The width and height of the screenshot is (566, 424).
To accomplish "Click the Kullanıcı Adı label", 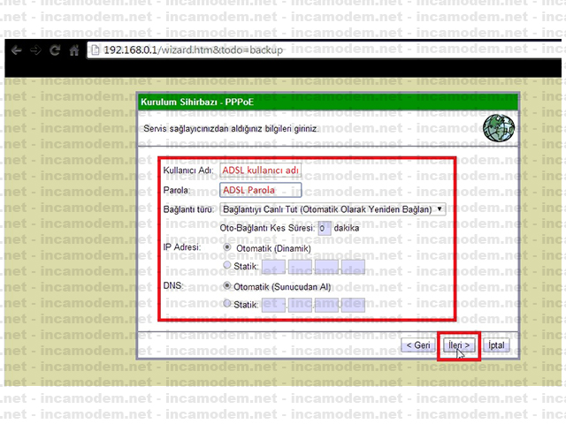I will point(188,170).
